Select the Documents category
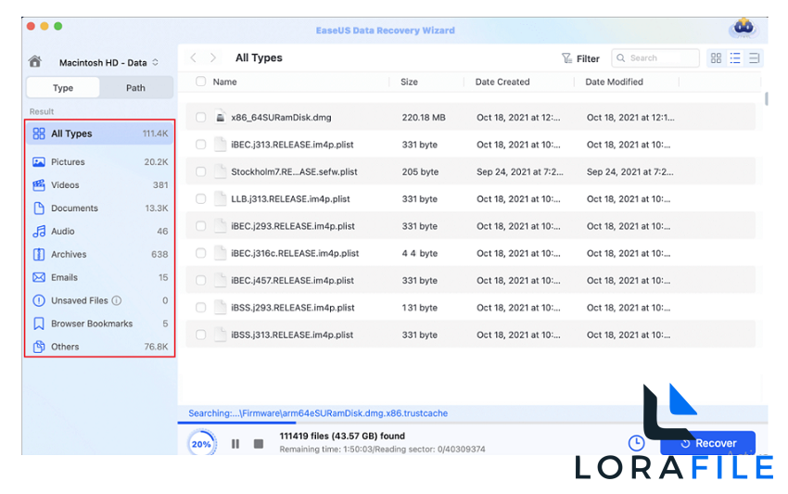Screen dimensions: 788x494 point(100,208)
